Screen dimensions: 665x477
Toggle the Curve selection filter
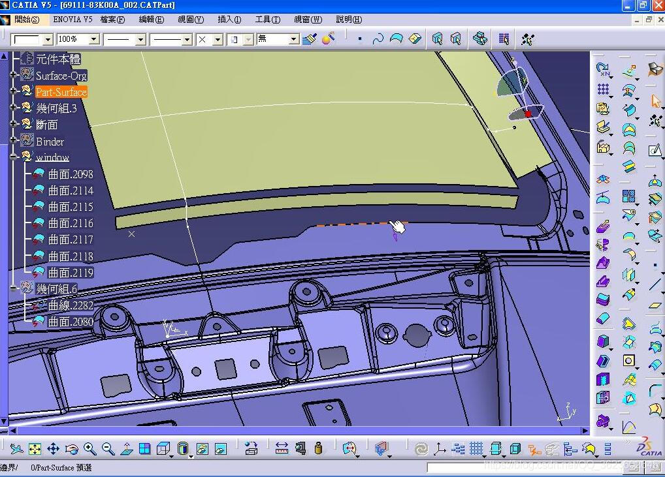coord(378,39)
